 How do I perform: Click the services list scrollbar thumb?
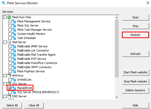117,48
